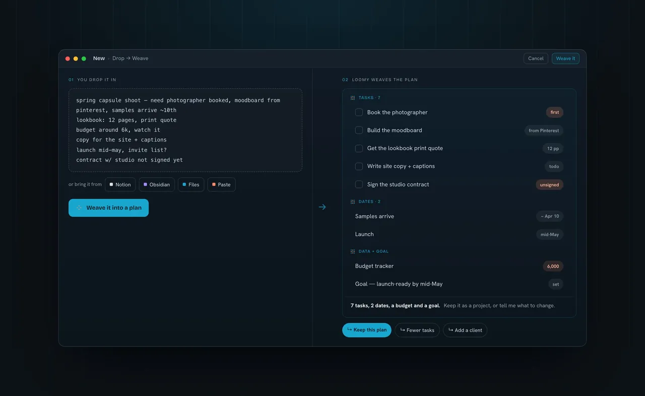
Task: Select the Samples arrive date row
Action: point(459,216)
